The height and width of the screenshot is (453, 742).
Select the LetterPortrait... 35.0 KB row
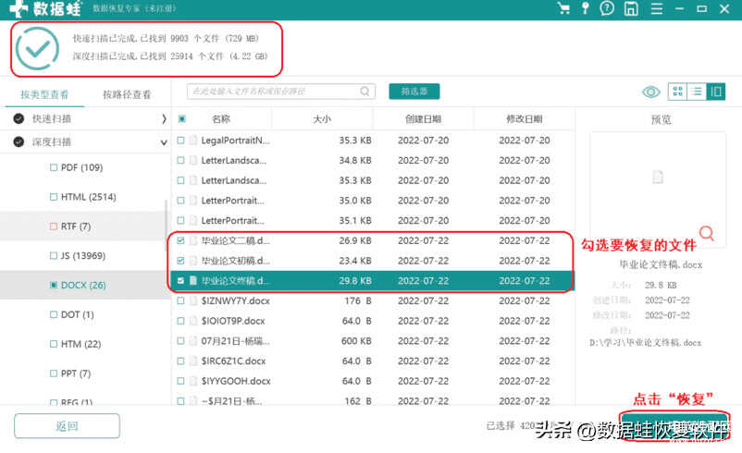pos(374,201)
